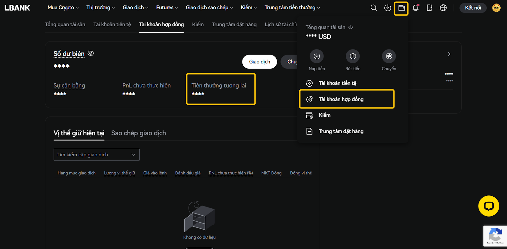Open the deposit download icon in header
507x249 pixels.
(388, 8)
